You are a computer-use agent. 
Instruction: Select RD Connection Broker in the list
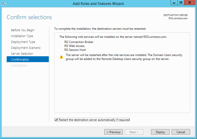(x=79, y=42)
